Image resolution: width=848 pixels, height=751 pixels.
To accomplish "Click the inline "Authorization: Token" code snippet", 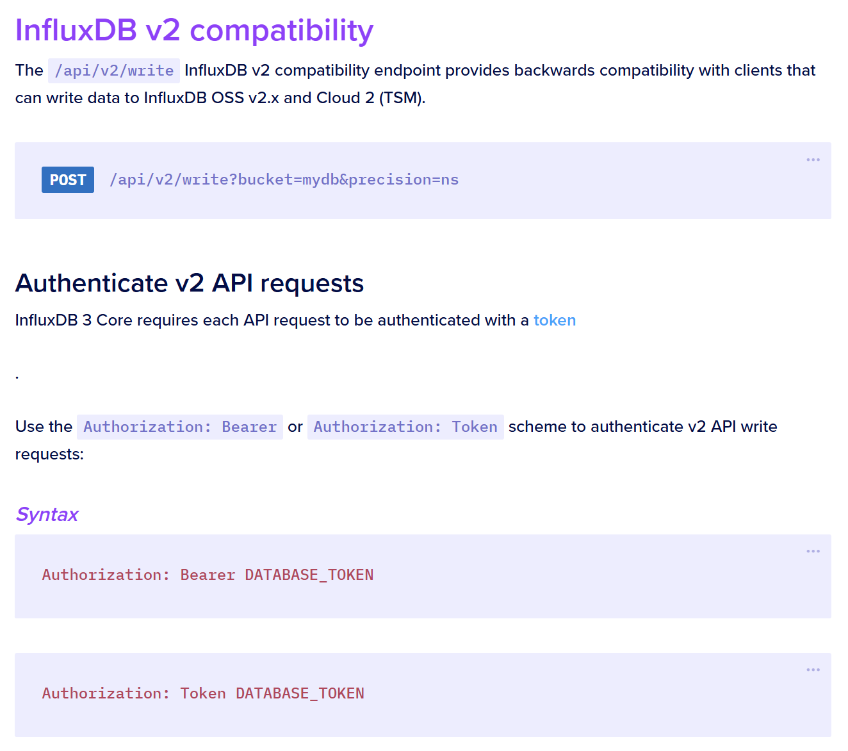I will coord(405,427).
